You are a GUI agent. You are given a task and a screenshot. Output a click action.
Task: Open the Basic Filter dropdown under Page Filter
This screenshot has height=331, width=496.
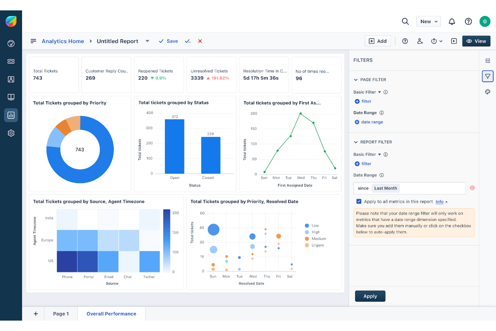click(x=380, y=92)
